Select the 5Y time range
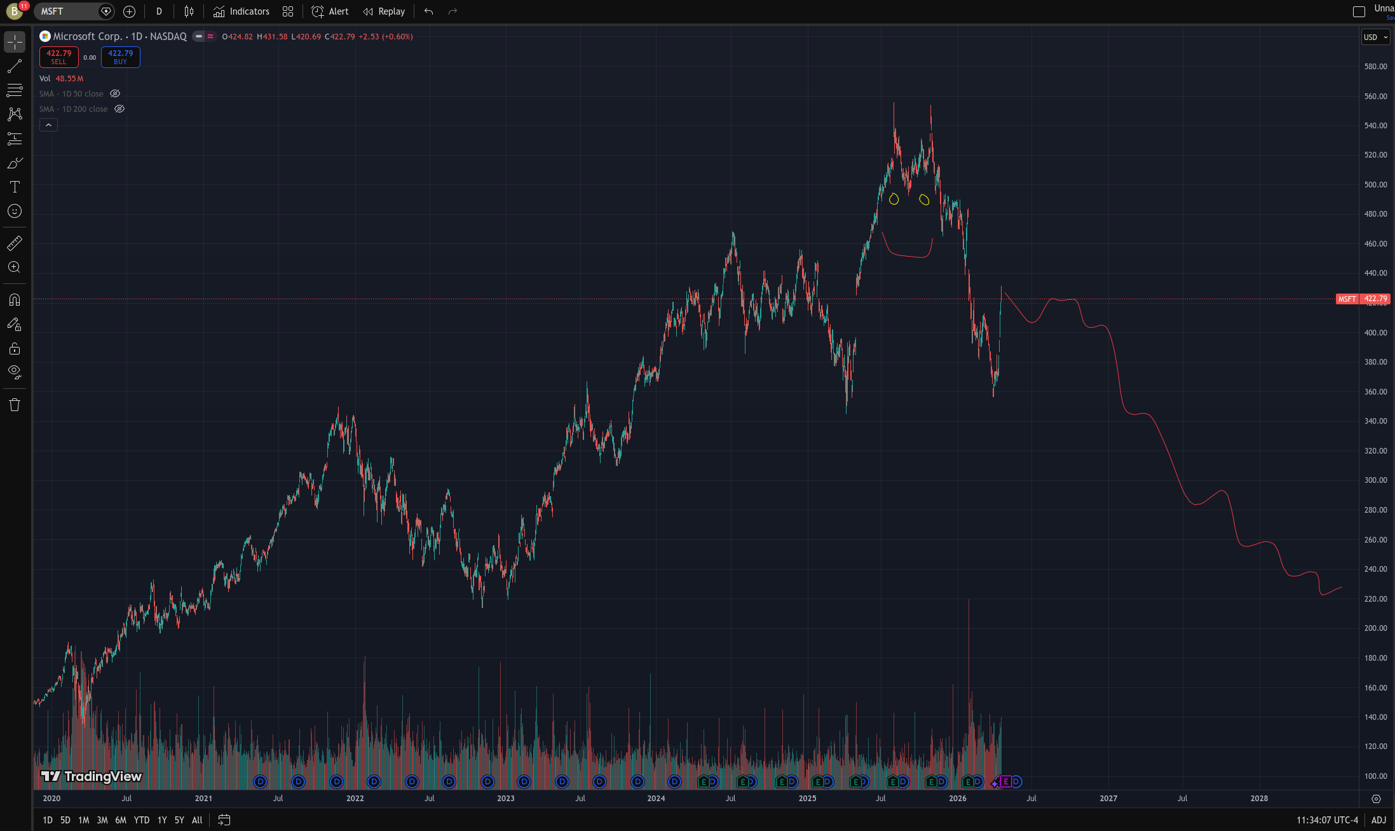The width and height of the screenshot is (1395, 831). pos(179,820)
